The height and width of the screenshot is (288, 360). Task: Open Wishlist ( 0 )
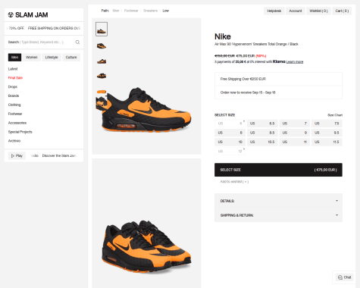(318, 11)
